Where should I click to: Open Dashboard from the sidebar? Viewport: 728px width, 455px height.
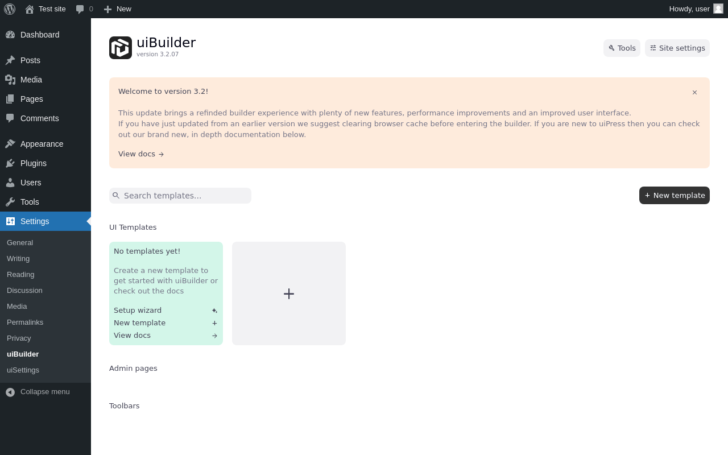[45, 35]
